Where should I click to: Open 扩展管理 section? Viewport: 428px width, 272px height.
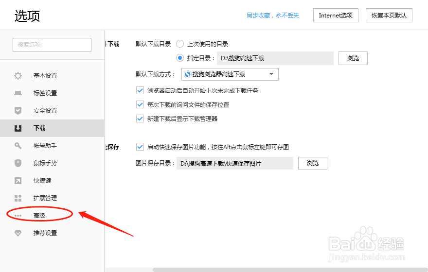click(x=45, y=198)
